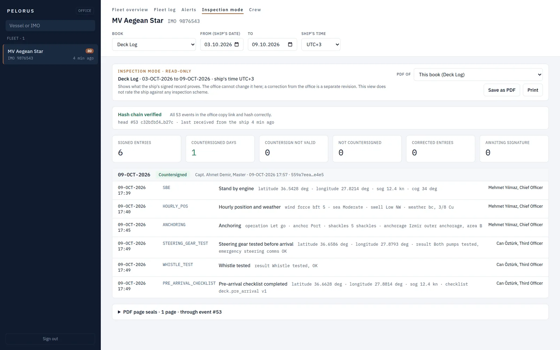Open the Fleet log tab
The width and height of the screenshot is (560, 350).
[165, 10]
